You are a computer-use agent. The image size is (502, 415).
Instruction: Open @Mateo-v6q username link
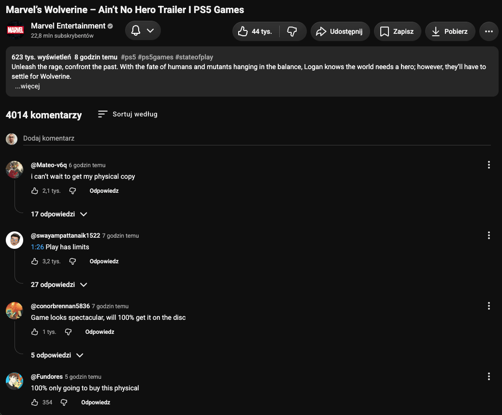[49, 165]
